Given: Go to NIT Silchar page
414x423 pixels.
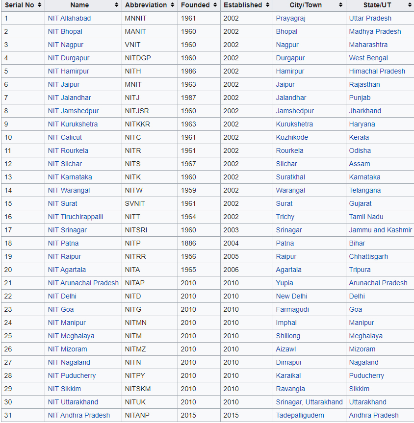Looking at the screenshot, I should pos(65,164).
